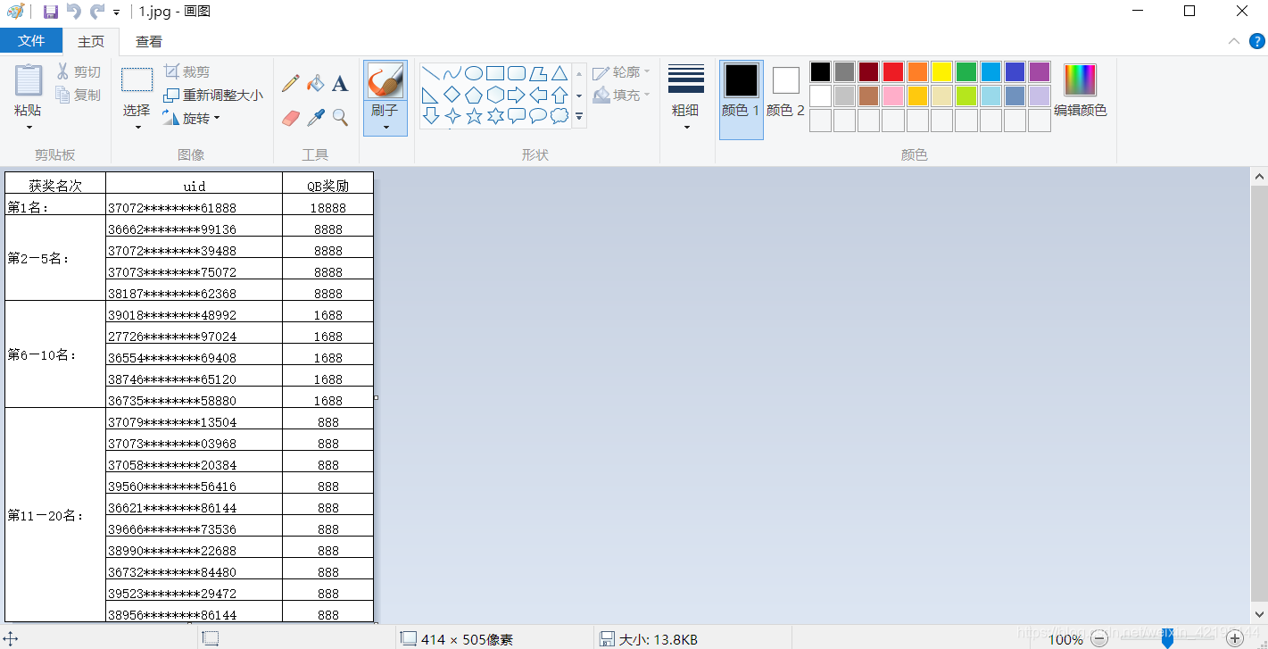The image size is (1268, 649).
Task: Click the vertical scrollbar
Action: (1259, 393)
